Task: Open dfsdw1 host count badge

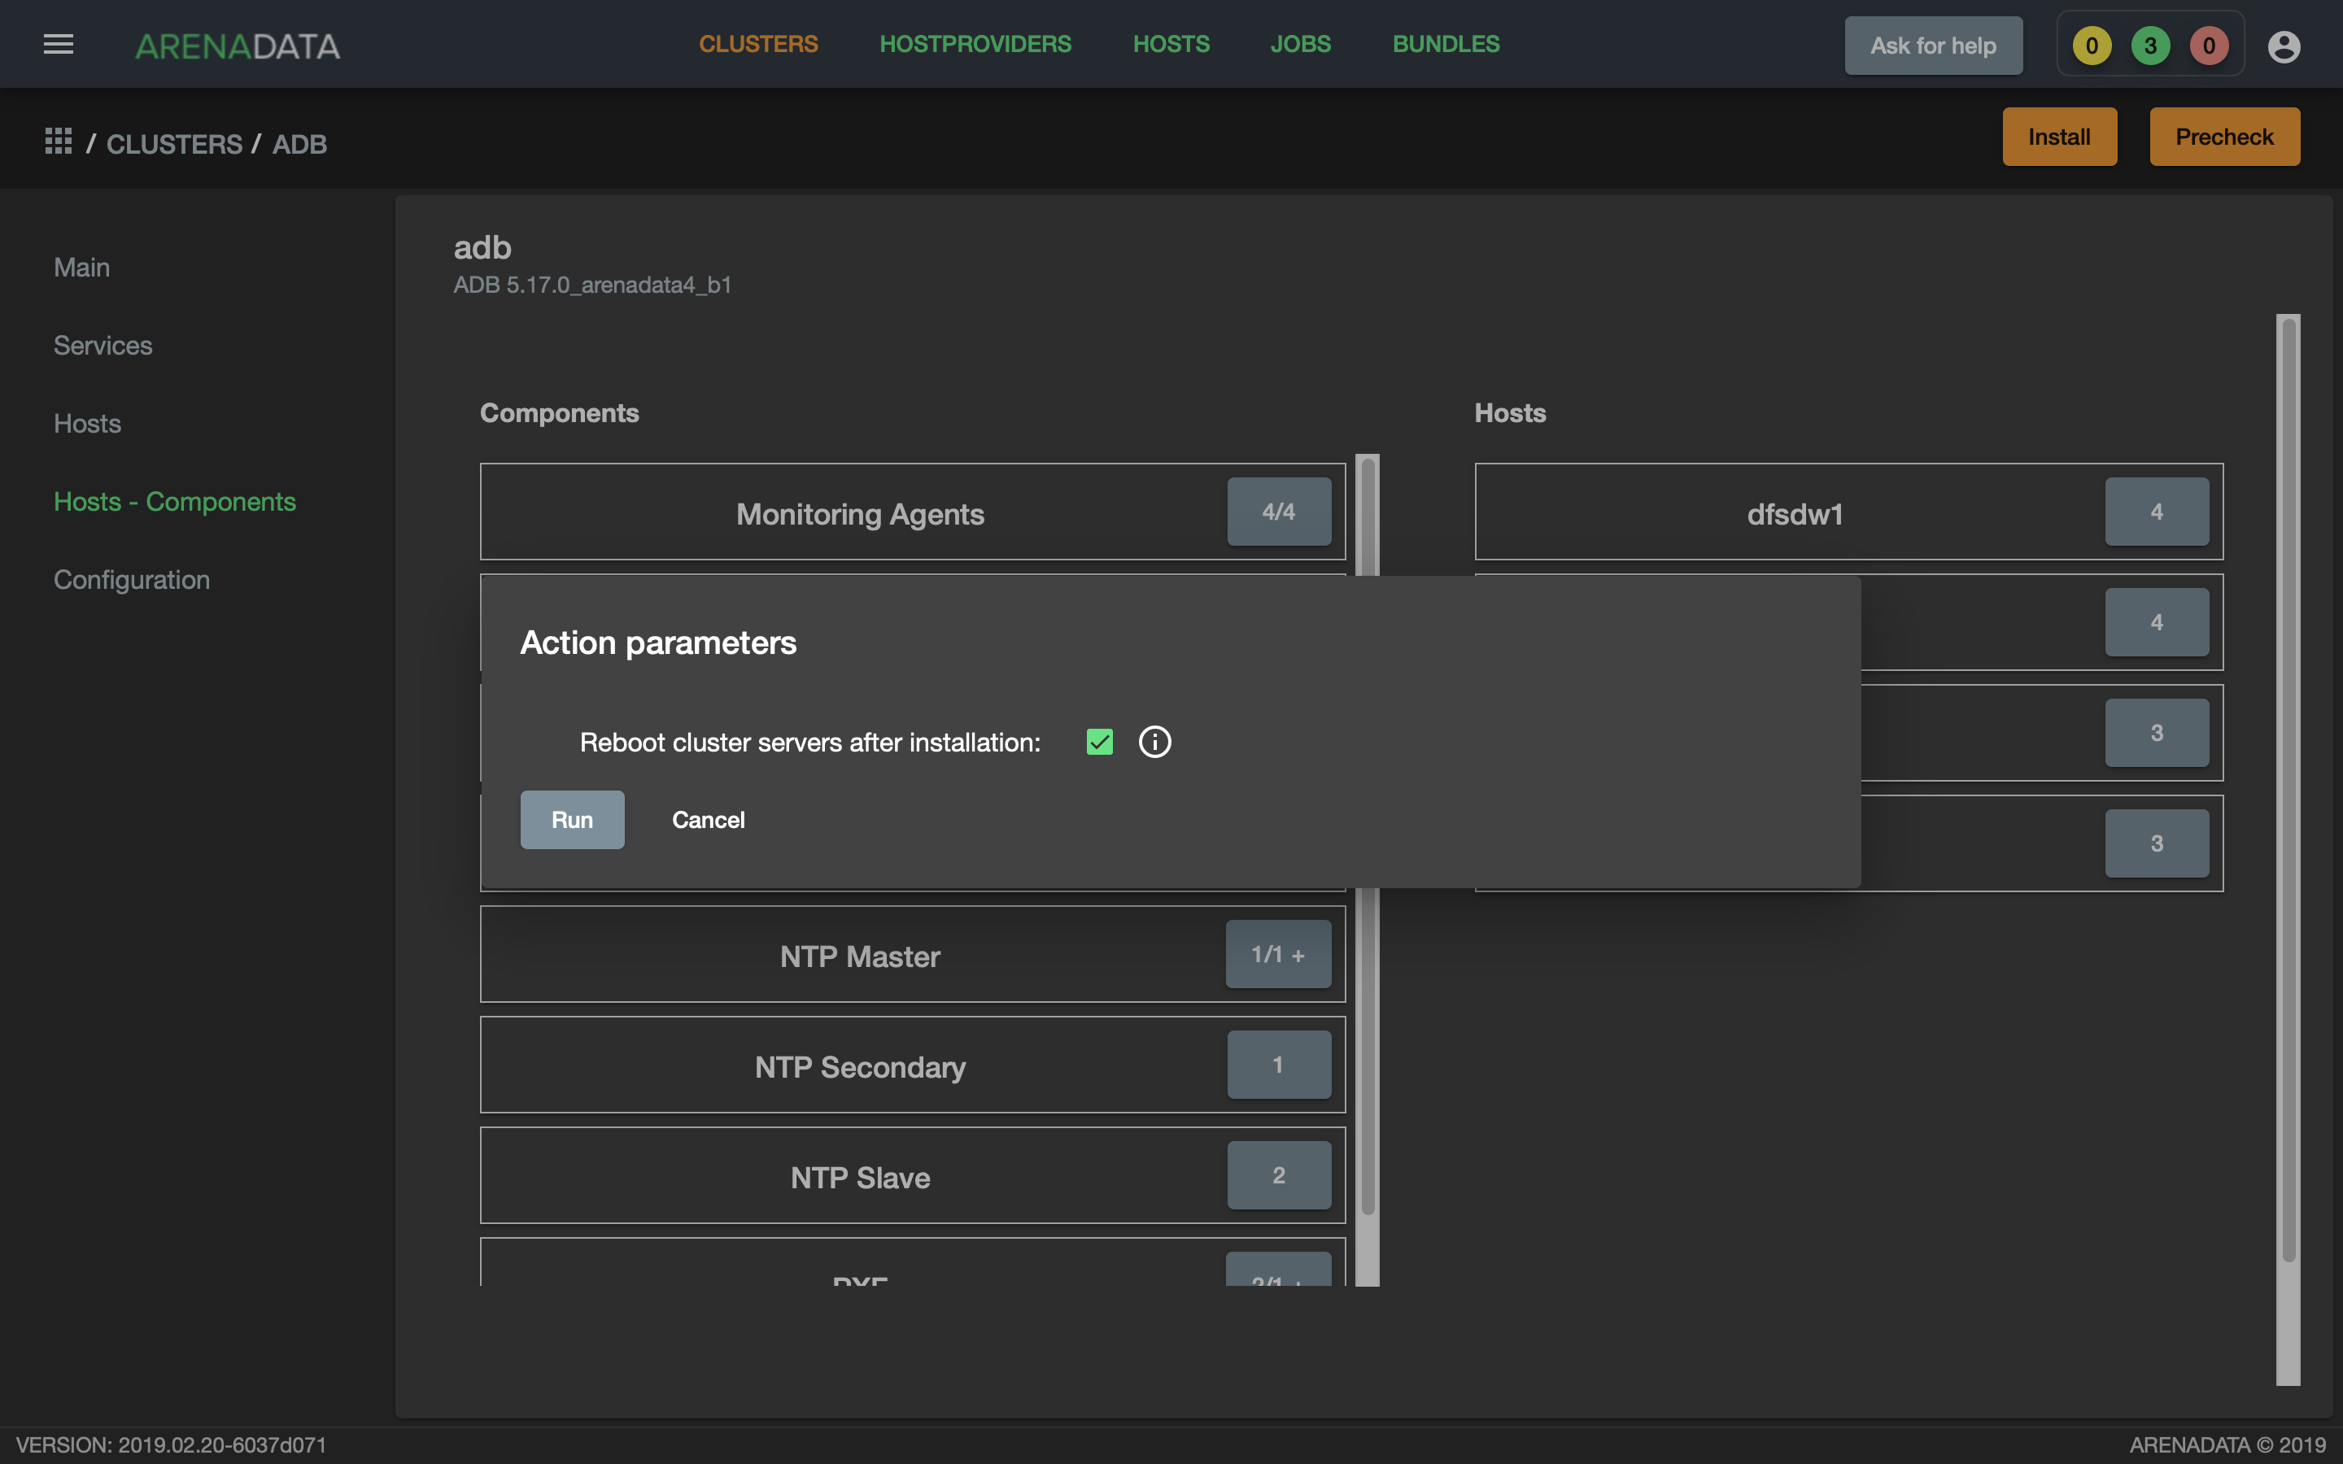Action: pyautogui.click(x=2156, y=512)
